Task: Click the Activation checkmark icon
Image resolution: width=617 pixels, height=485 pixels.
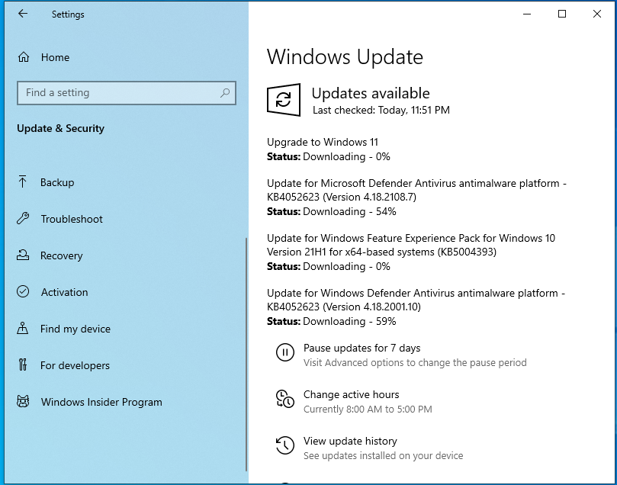Action: click(x=23, y=291)
